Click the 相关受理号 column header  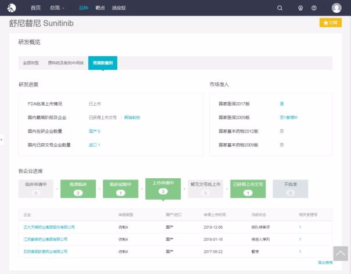coord(308,215)
